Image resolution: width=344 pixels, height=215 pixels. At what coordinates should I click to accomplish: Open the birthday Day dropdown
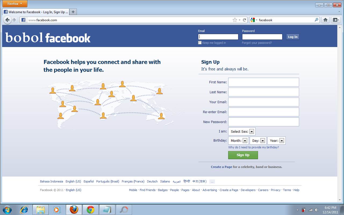(258, 141)
